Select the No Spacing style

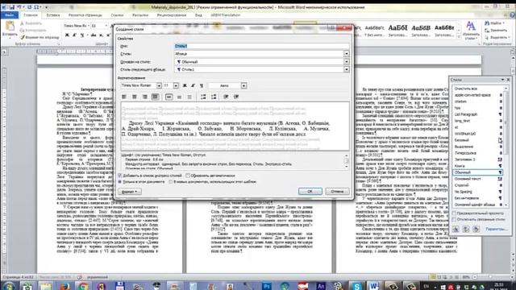(478, 192)
